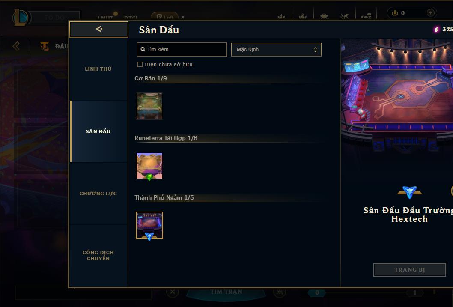Click the League of Legends logo icon
This screenshot has width=453, height=307.
[21, 17]
